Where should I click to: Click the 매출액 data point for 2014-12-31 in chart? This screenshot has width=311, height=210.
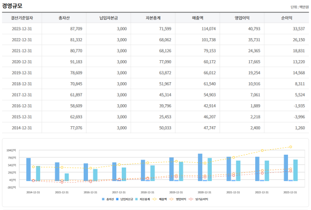[33, 167]
